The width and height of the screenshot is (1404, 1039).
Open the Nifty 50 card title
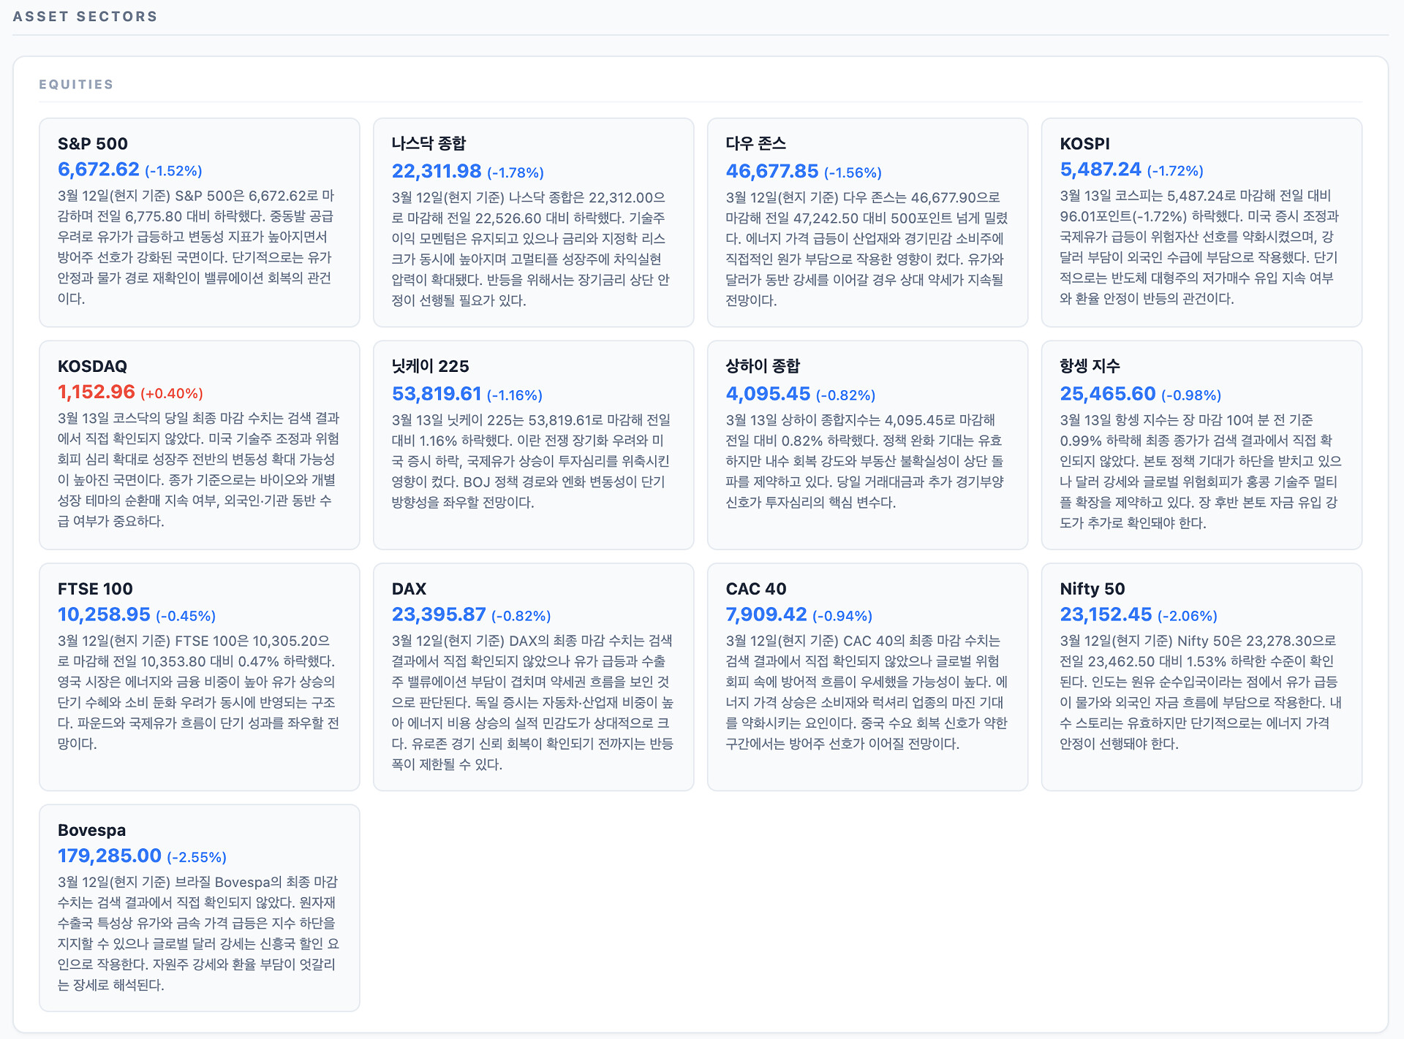(x=1092, y=589)
